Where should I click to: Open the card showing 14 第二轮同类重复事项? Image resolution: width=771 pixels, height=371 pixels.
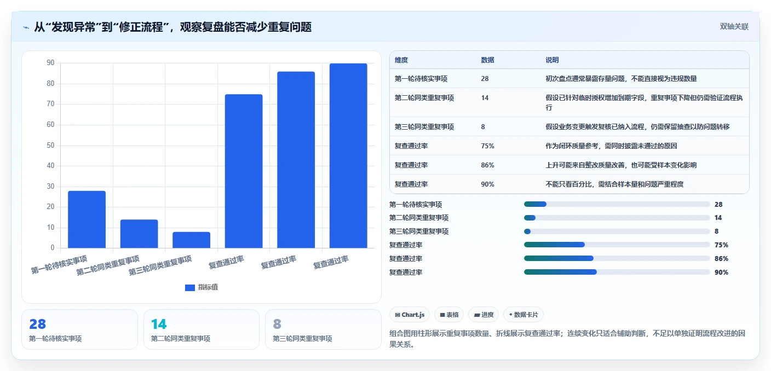pos(202,329)
